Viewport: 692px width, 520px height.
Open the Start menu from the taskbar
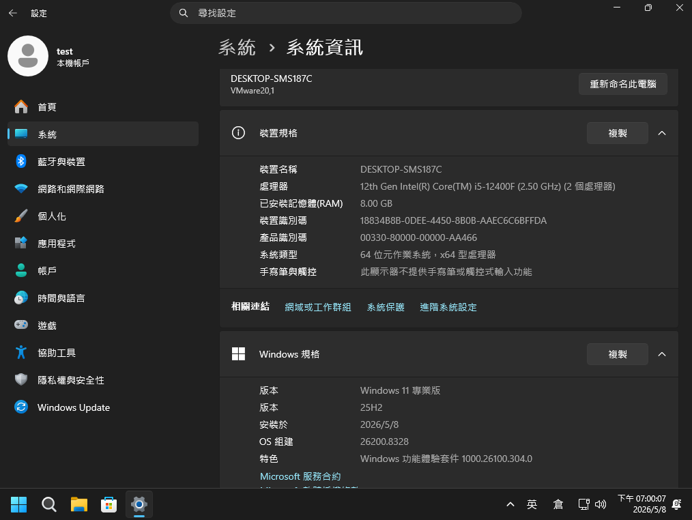pos(18,504)
